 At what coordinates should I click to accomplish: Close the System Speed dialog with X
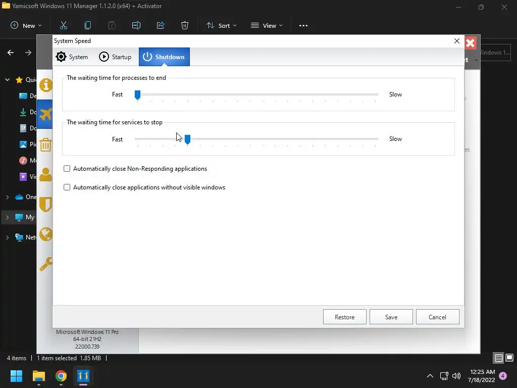[456, 41]
